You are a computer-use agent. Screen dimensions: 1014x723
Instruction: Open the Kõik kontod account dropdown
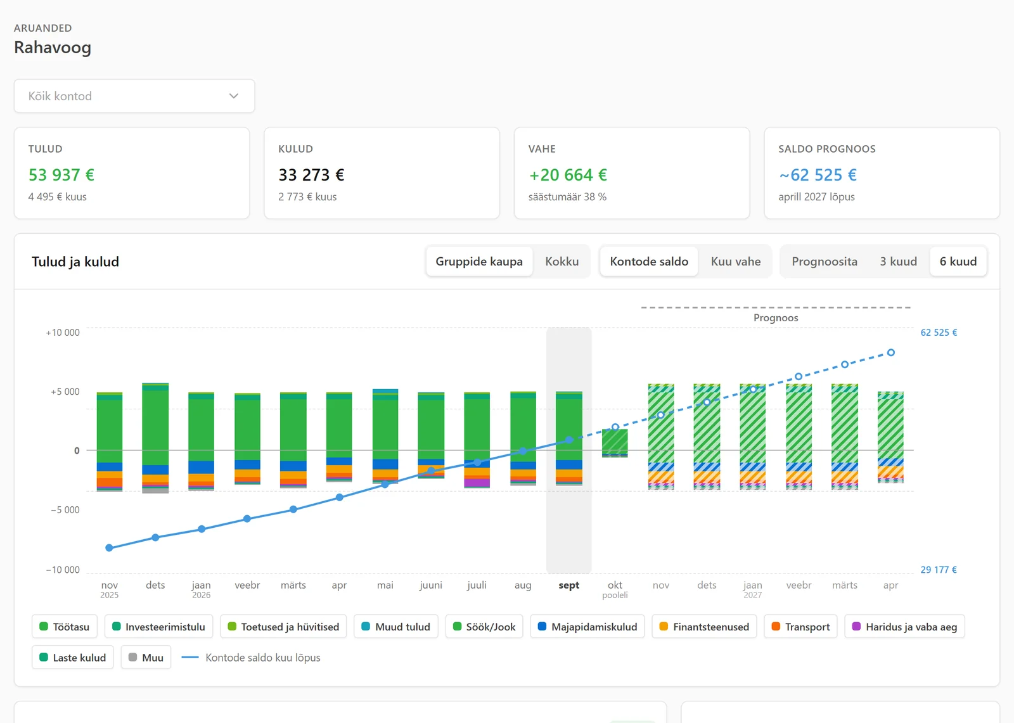[134, 96]
